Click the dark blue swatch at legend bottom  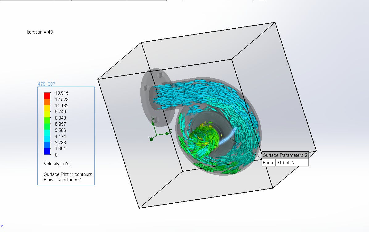tap(47, 151)
